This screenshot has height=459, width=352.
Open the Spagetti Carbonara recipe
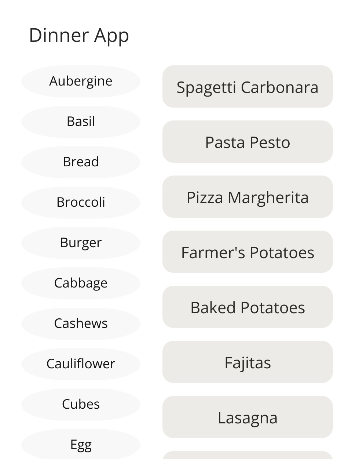click(247, 87)
